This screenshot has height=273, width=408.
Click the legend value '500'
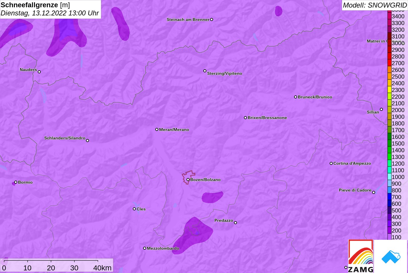pyautogui.click(x=396, y=210)
